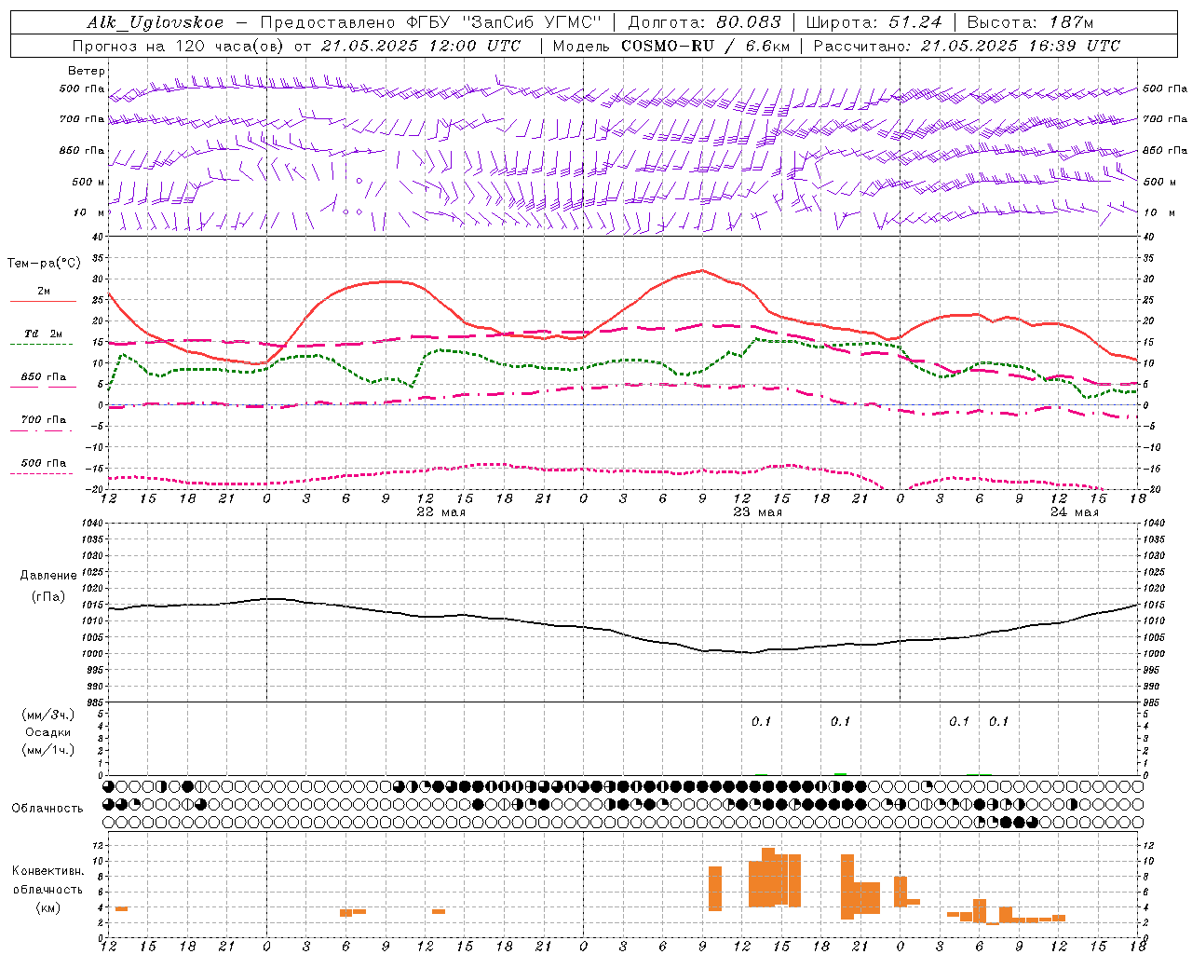Image resolution: width=1192 pixels, height=954 pixels.
Task: Click the 23 мая date label
Action: pos(758,512)
